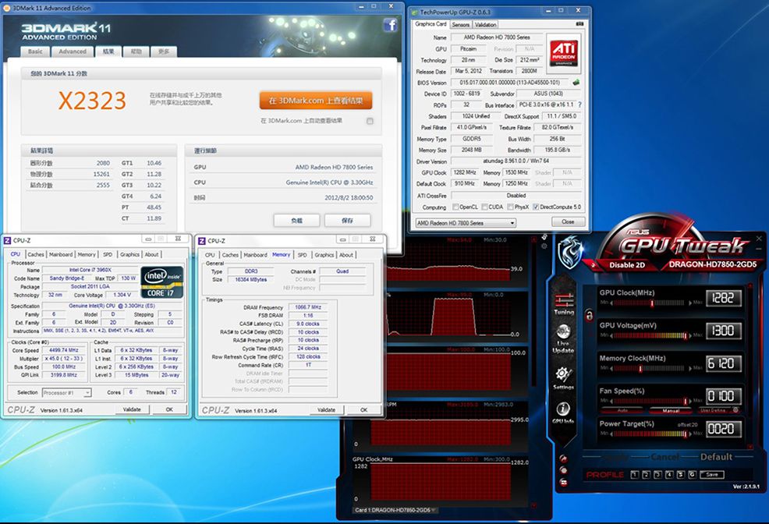This screenshot has width=769, height=524.
Task: Select profile G in GPU Tweak
Action: (x=692, y=475)
